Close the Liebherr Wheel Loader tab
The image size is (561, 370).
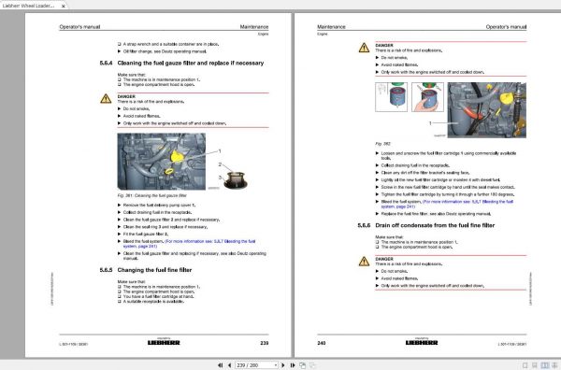pos(64,7)
